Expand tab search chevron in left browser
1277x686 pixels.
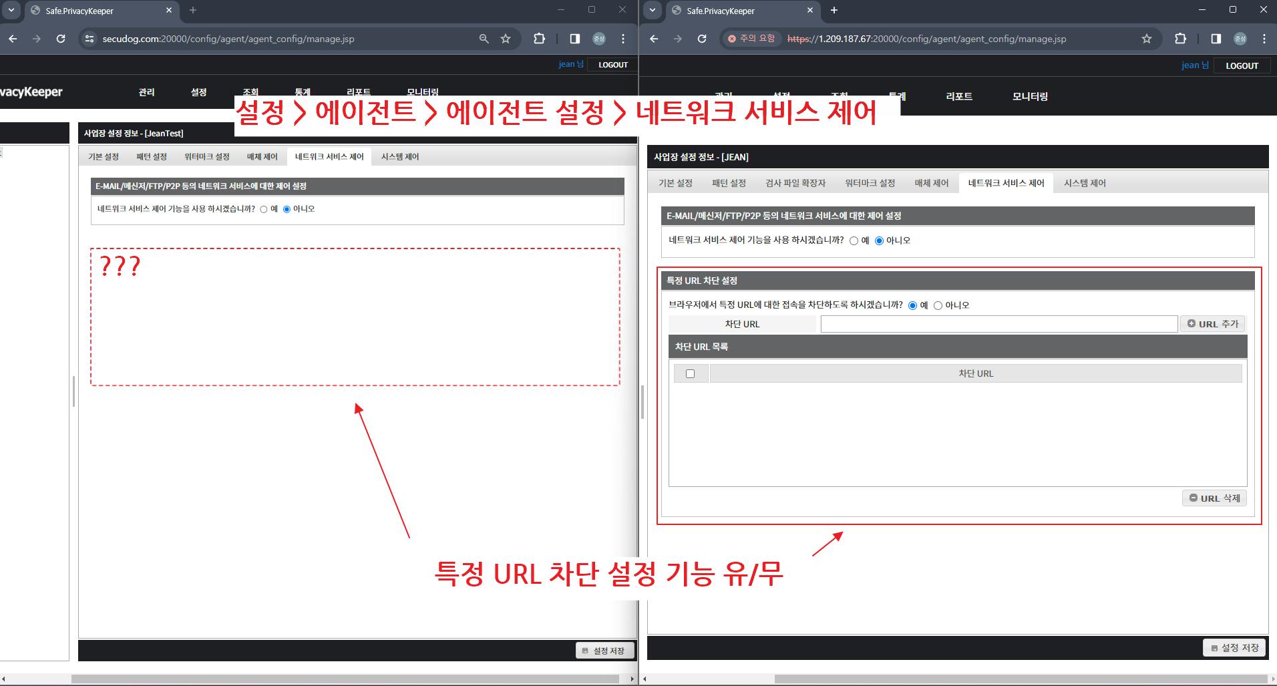coord(11,10)
